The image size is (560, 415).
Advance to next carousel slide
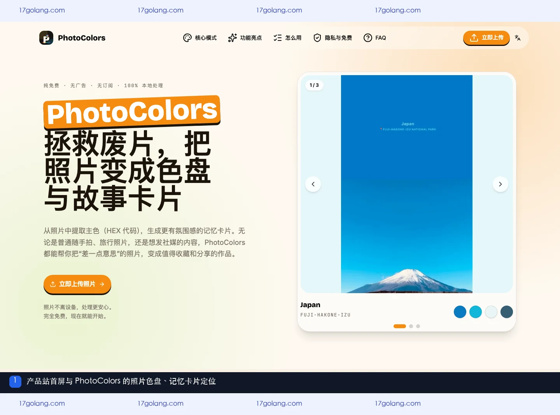pyautogui.click(x=500, y=184)
